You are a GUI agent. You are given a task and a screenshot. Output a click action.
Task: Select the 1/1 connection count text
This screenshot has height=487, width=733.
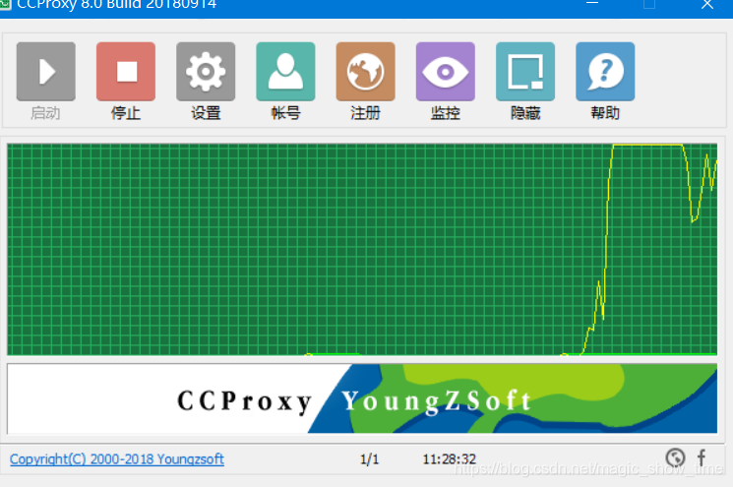(x=369, y=459)
